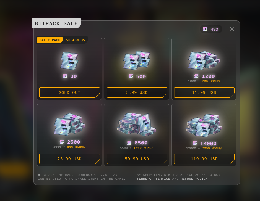Click the two-card bitpack image for 500 bits
Screen dimensions: 260x201
click(137, 60)
